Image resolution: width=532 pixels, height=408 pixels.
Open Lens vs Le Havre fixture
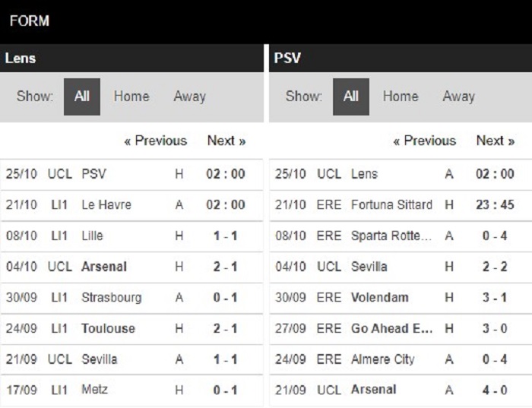(131, 205)
